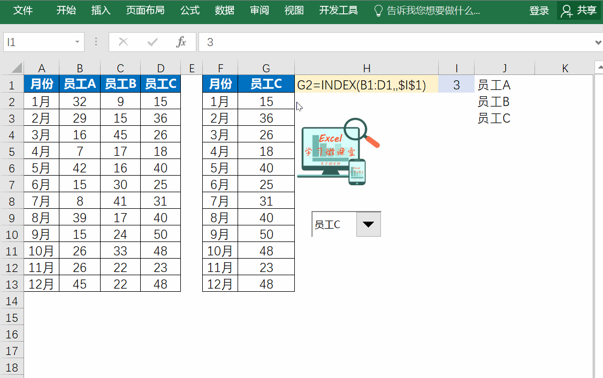The height and width of the screenshot is (378, 603).
Task: Open the 插入 ribbon tab
Action: [101, 10]
